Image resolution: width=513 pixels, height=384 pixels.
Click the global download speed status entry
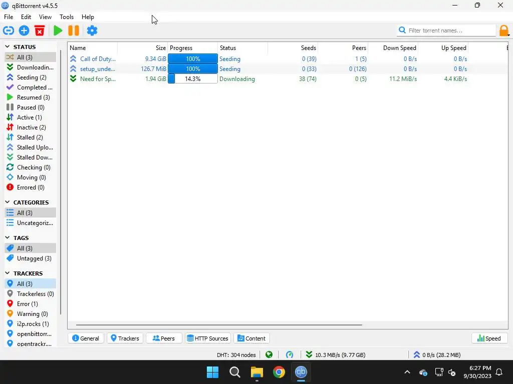(335, 354)
